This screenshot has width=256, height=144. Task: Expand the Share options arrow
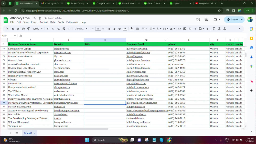click(x=242, y=20)
